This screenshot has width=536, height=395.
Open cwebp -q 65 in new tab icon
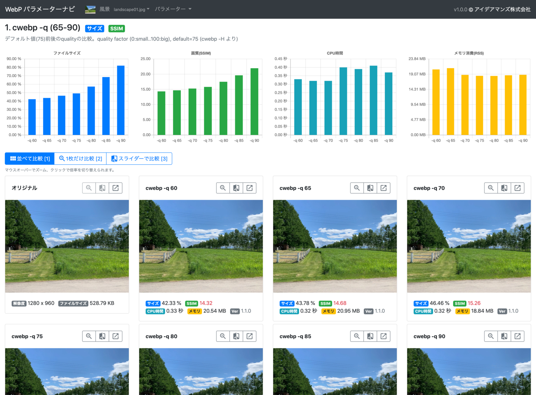pos(383,188)
